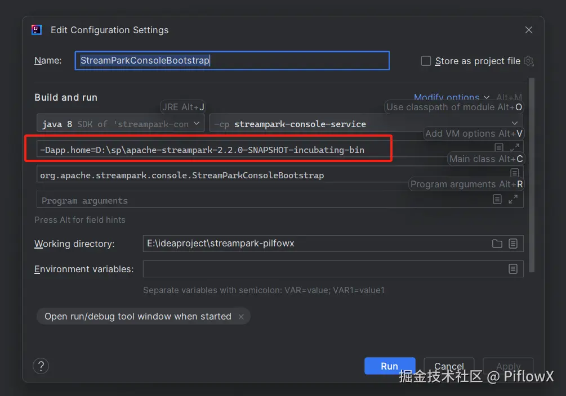The width and height of the screenshot is (566, 396).
Task: Click the Name input field
Action: [x=232, y=61]
